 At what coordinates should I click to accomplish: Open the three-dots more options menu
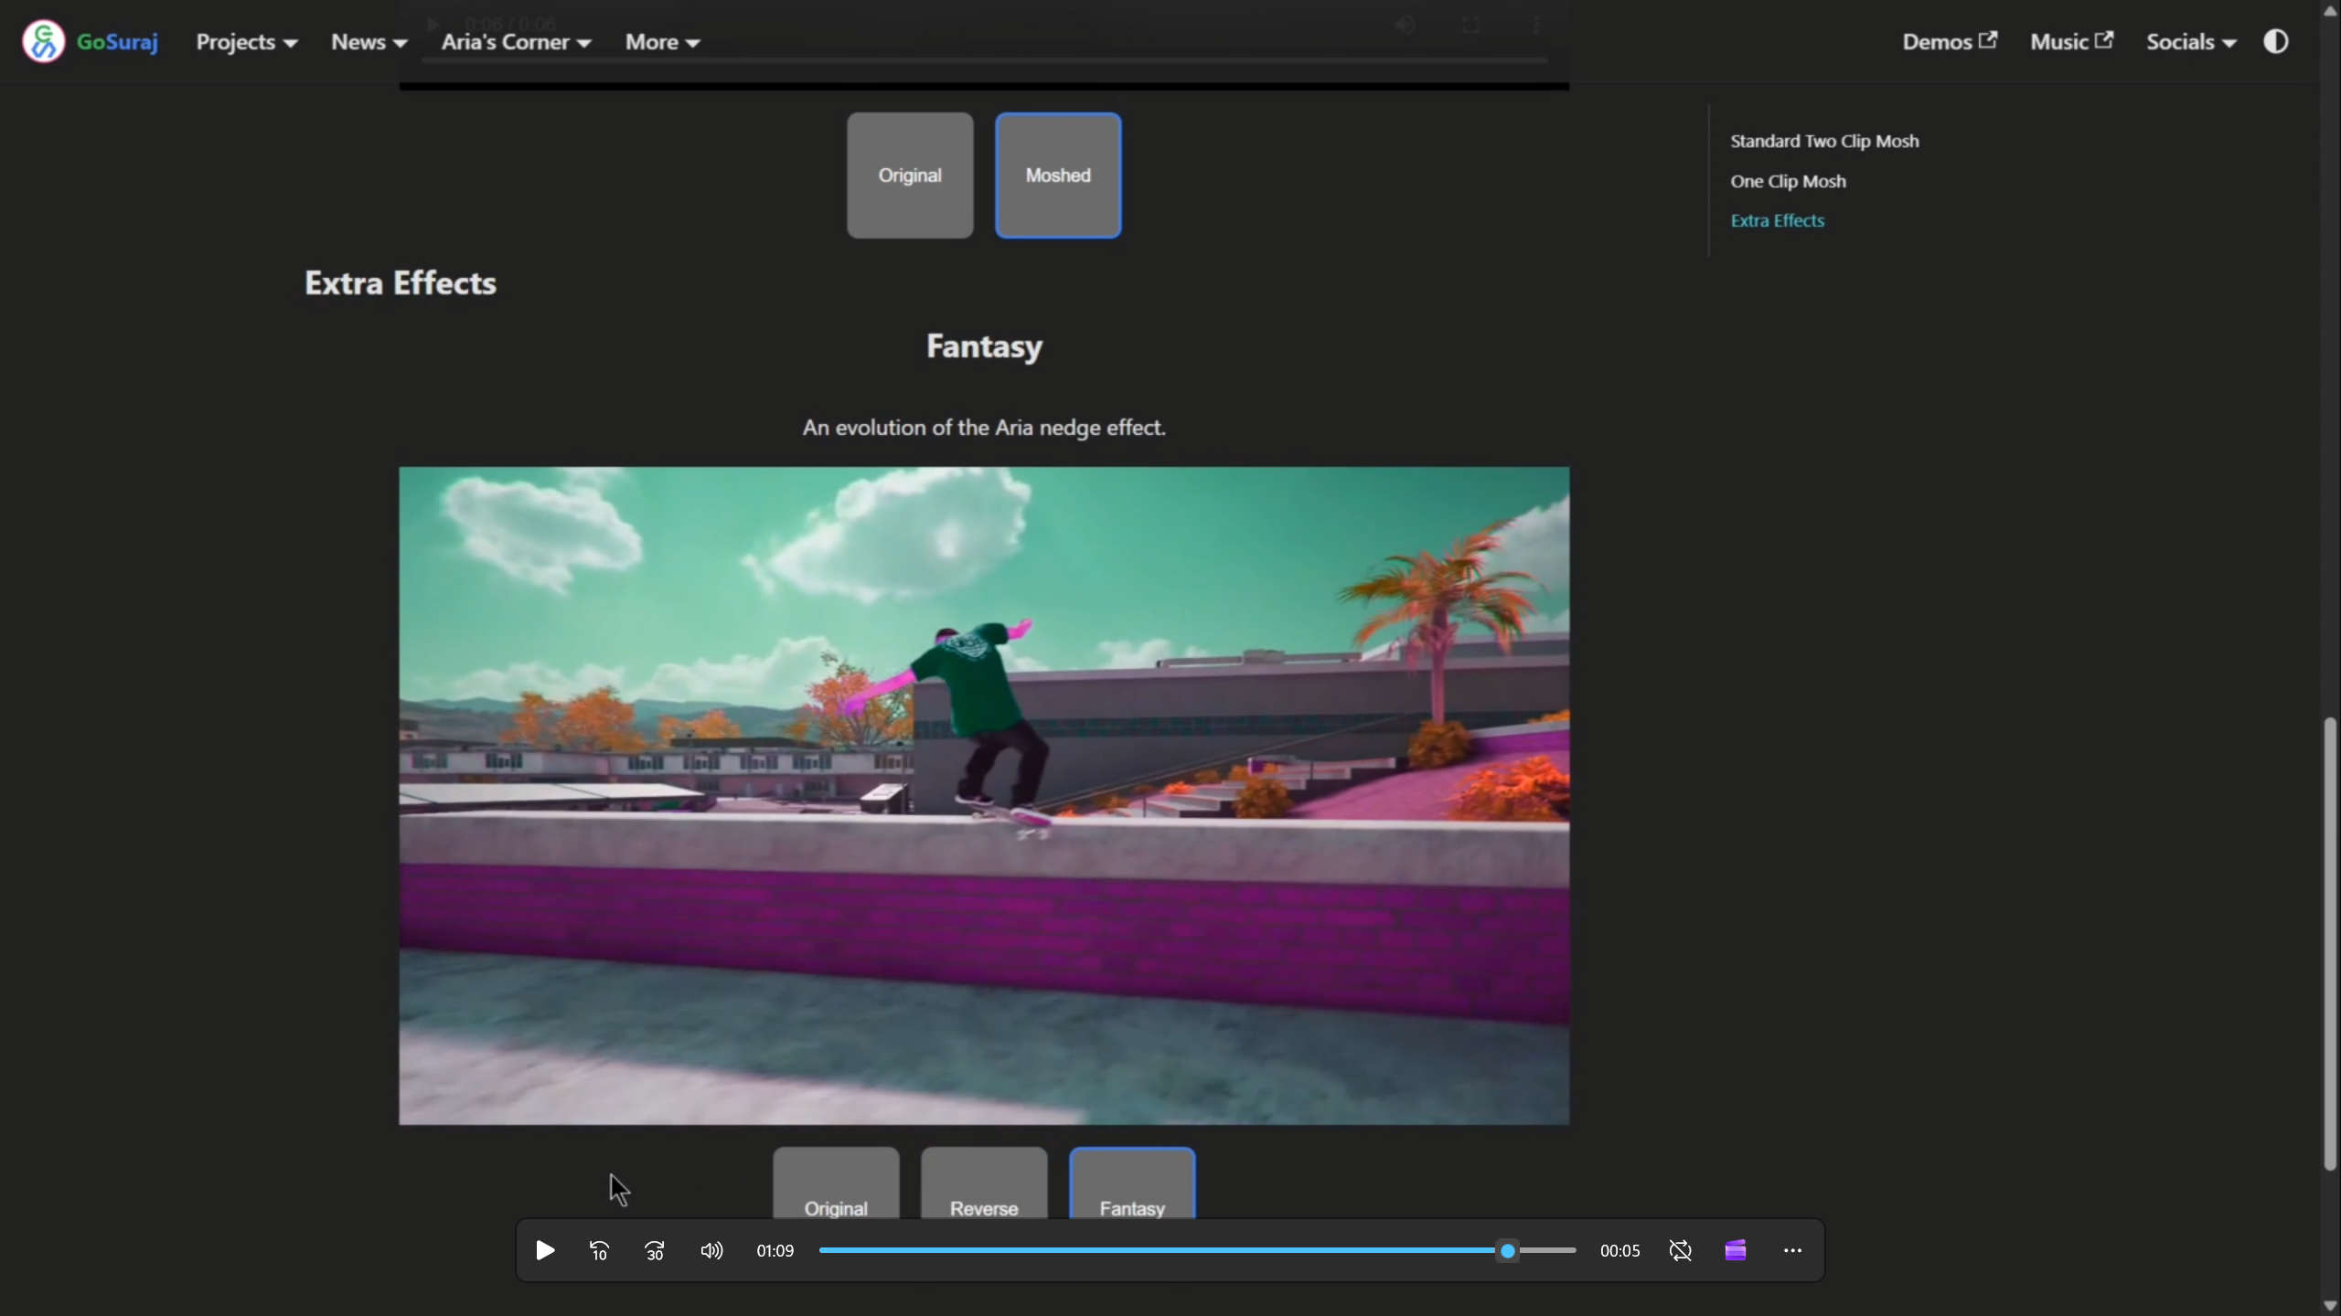pos(1792,1251)
